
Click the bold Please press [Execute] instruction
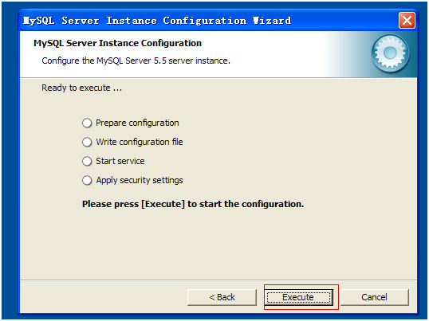[x=193, y=204]
